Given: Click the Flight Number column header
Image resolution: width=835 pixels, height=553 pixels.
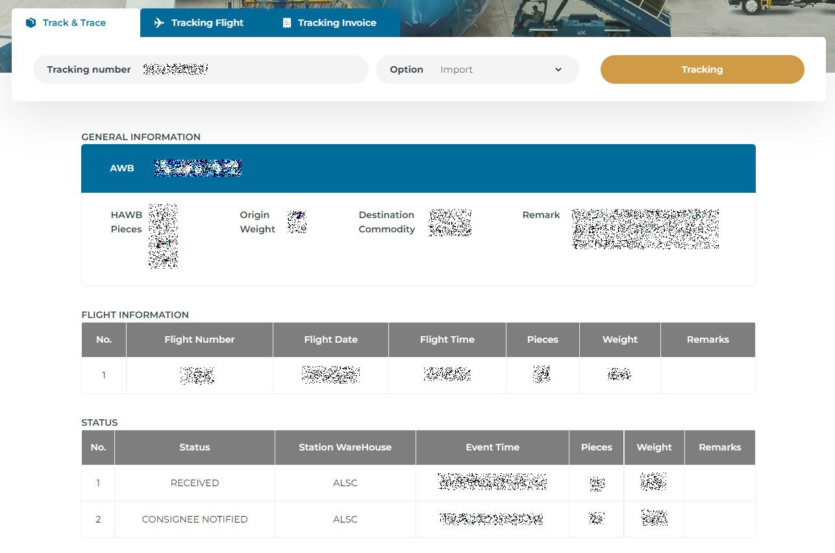Looking at the screenshot, I should pyautogui.click(x=199, y=339).
